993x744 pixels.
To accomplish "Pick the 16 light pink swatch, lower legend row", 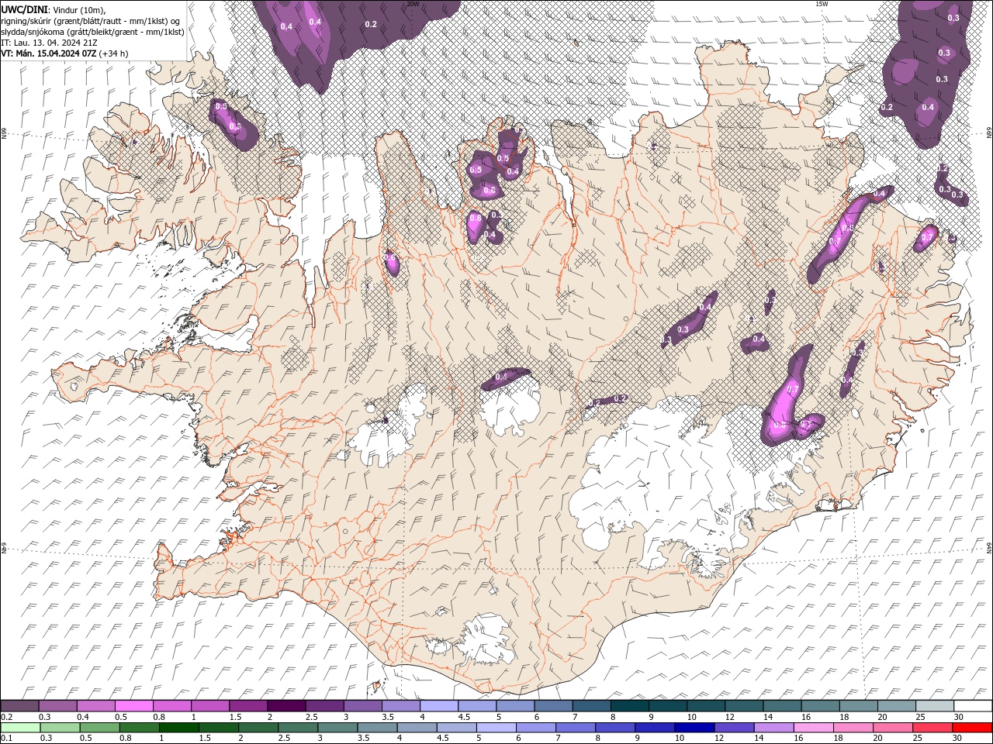I will [x=812, y=728].
